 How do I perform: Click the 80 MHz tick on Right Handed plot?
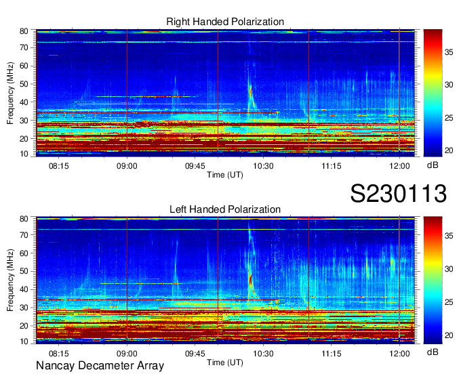point(24,31)
